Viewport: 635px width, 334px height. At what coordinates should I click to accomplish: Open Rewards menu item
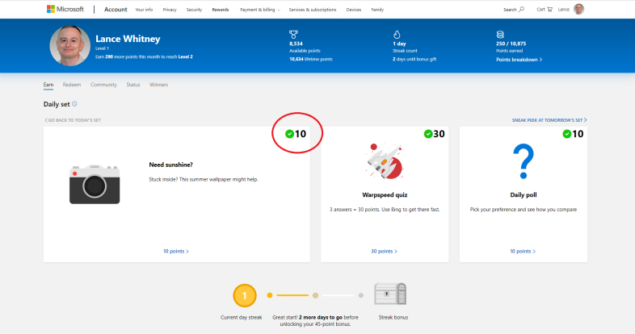tap(221, 10)
